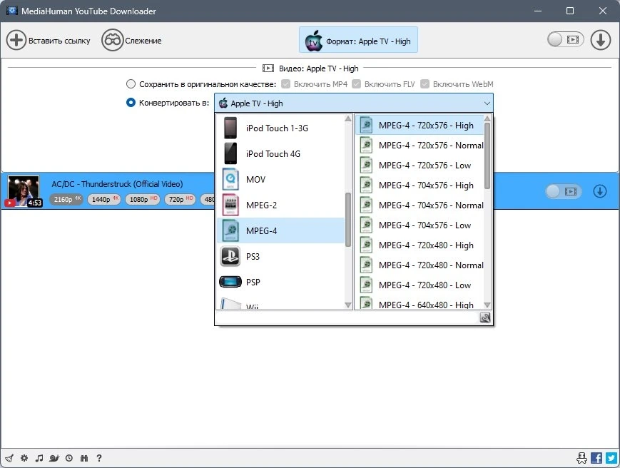Click the category list scrollbar thumb
Screen dimensions: 620x468
[x=348, y=220]
